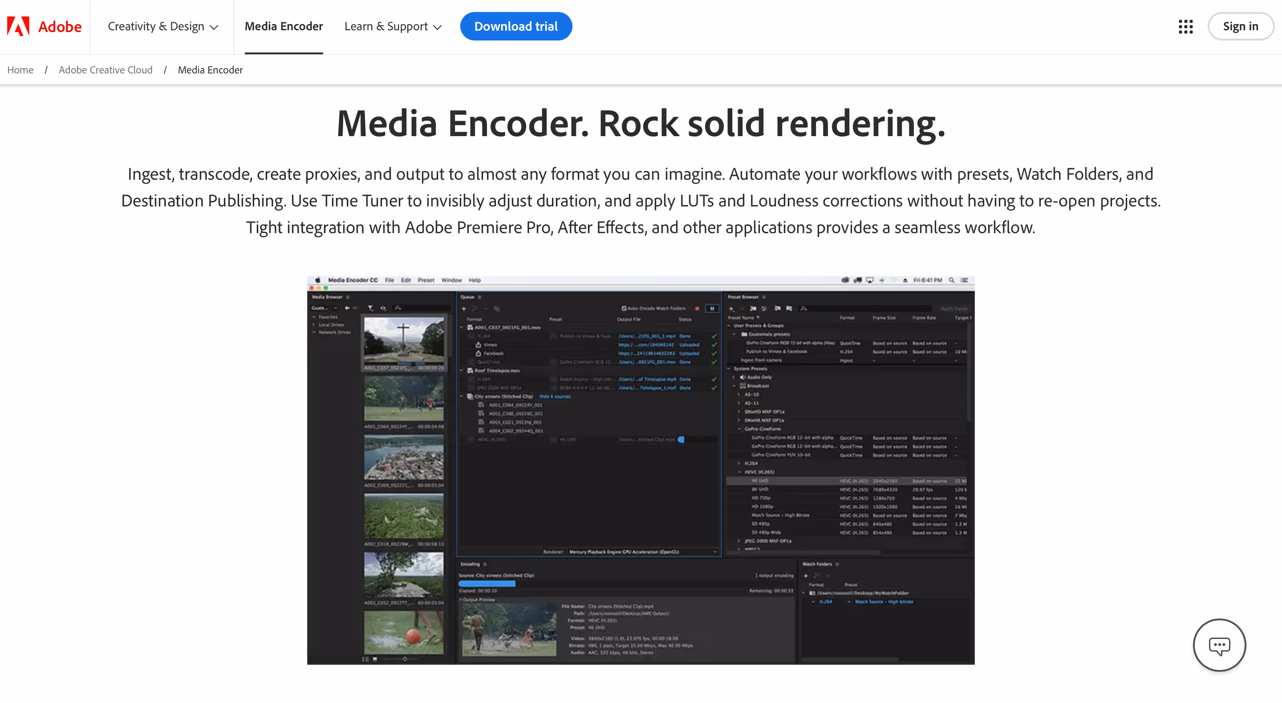Open Adobe Creative Cloud breadcrumb link
The height and width of the screenshot is (703, 1282).
(x=105, y=70)
